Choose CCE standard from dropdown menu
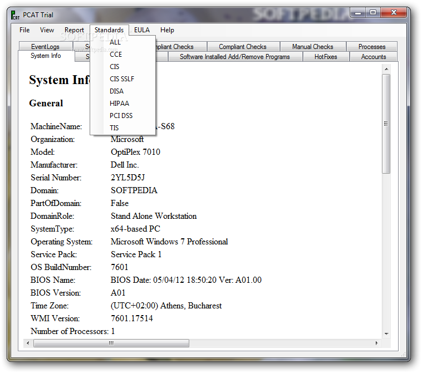 [x=122, y=55]
